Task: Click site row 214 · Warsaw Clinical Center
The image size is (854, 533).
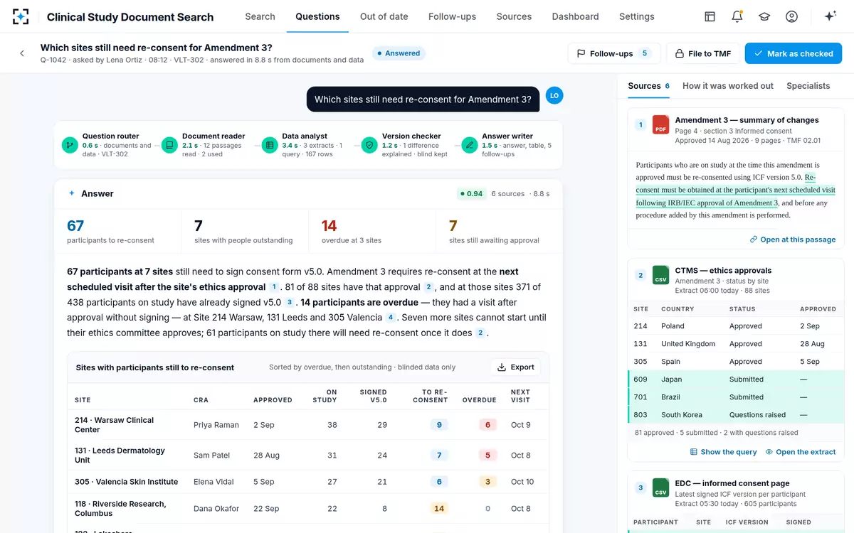Action: pyautogui.click(x=308, y=425)
